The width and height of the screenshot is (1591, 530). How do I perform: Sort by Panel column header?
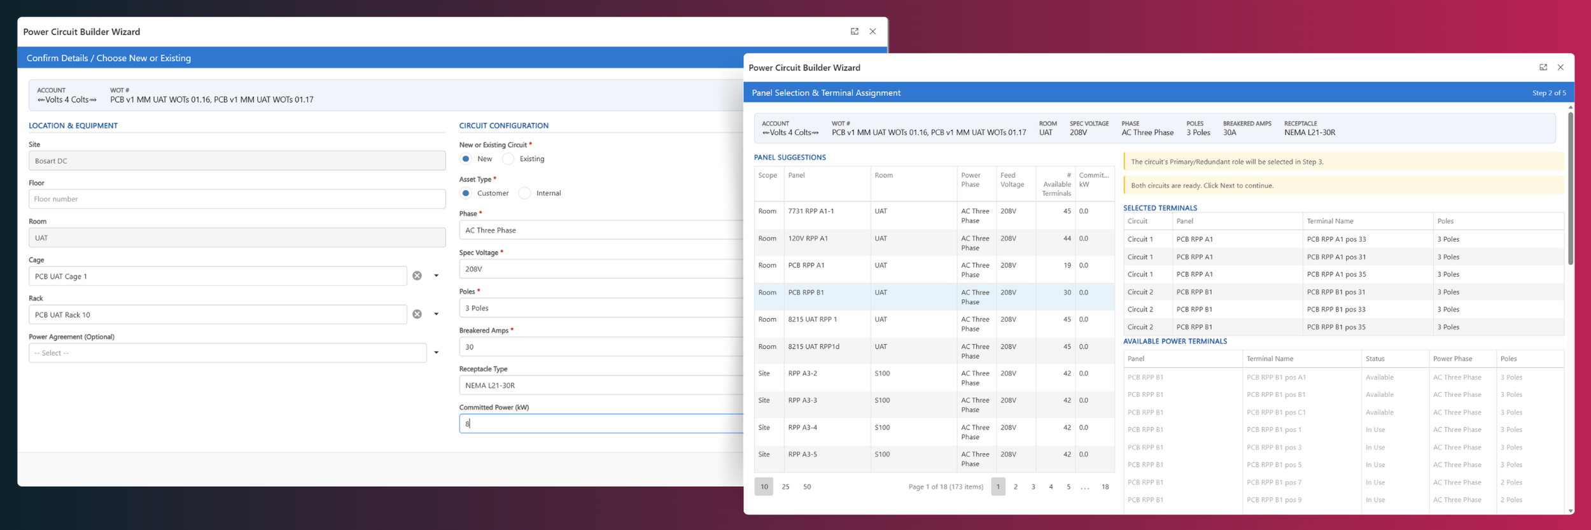click(827, 184)
